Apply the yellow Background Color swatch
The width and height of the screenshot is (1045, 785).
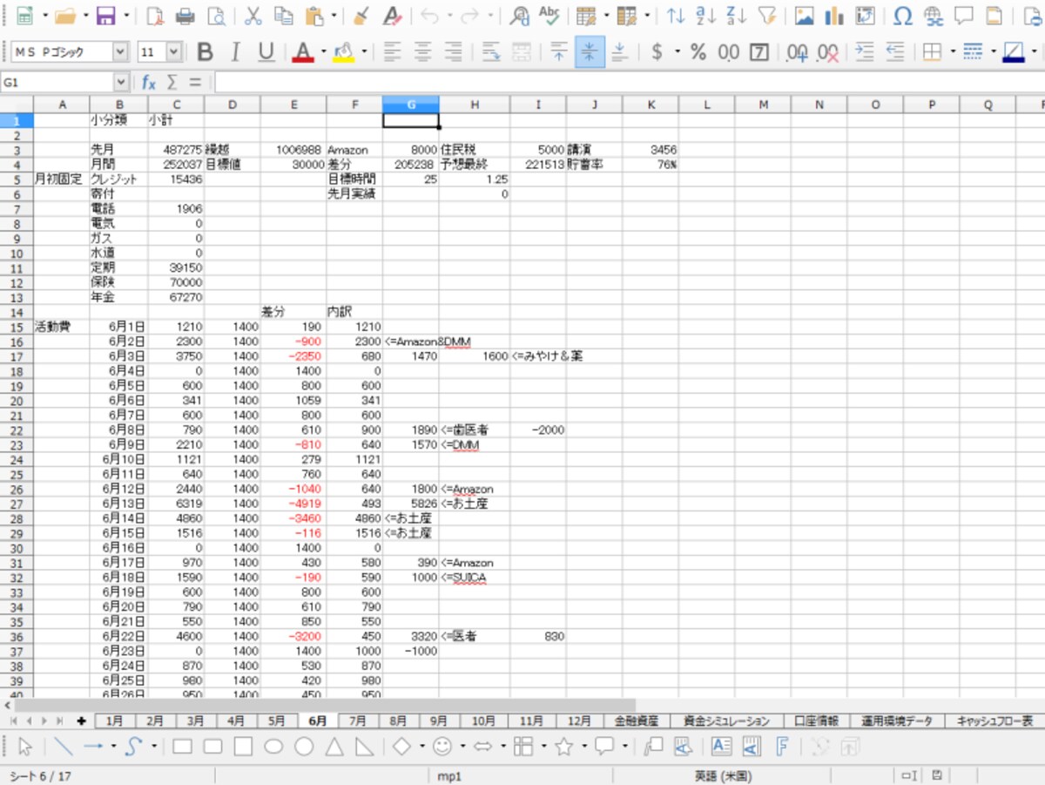coord(344,52)
